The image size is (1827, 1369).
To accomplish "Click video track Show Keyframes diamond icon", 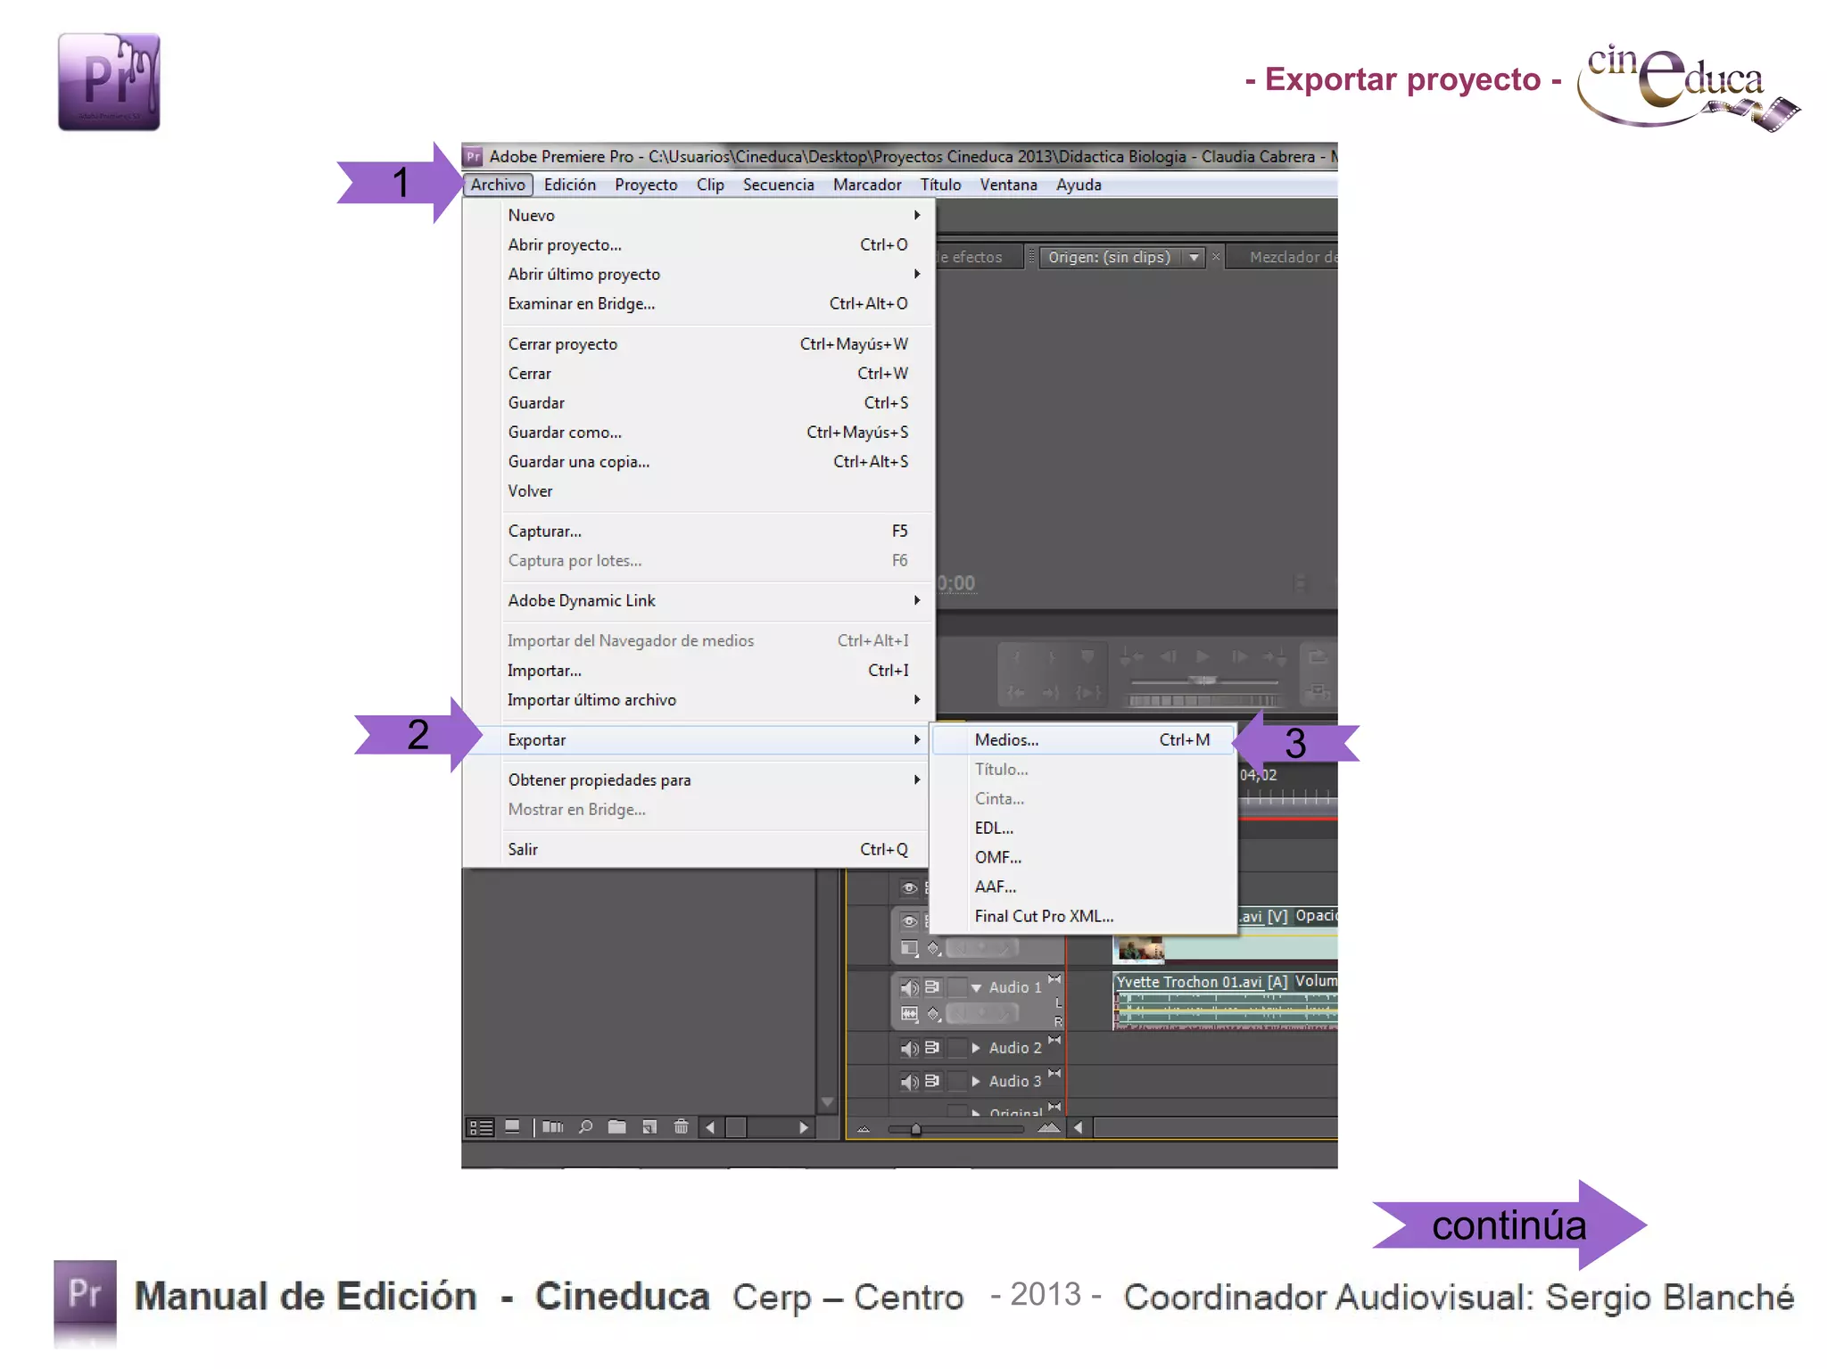I will [x=933, y=948].
